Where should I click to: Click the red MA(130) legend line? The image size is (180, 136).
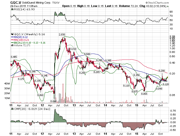(12, 40)
